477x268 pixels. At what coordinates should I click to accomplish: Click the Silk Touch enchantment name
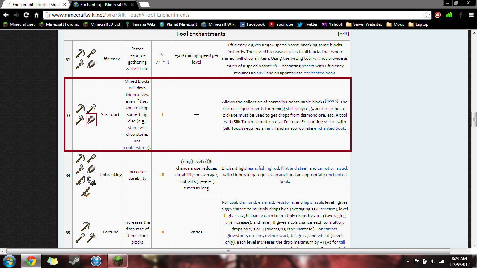click(111, 114)
